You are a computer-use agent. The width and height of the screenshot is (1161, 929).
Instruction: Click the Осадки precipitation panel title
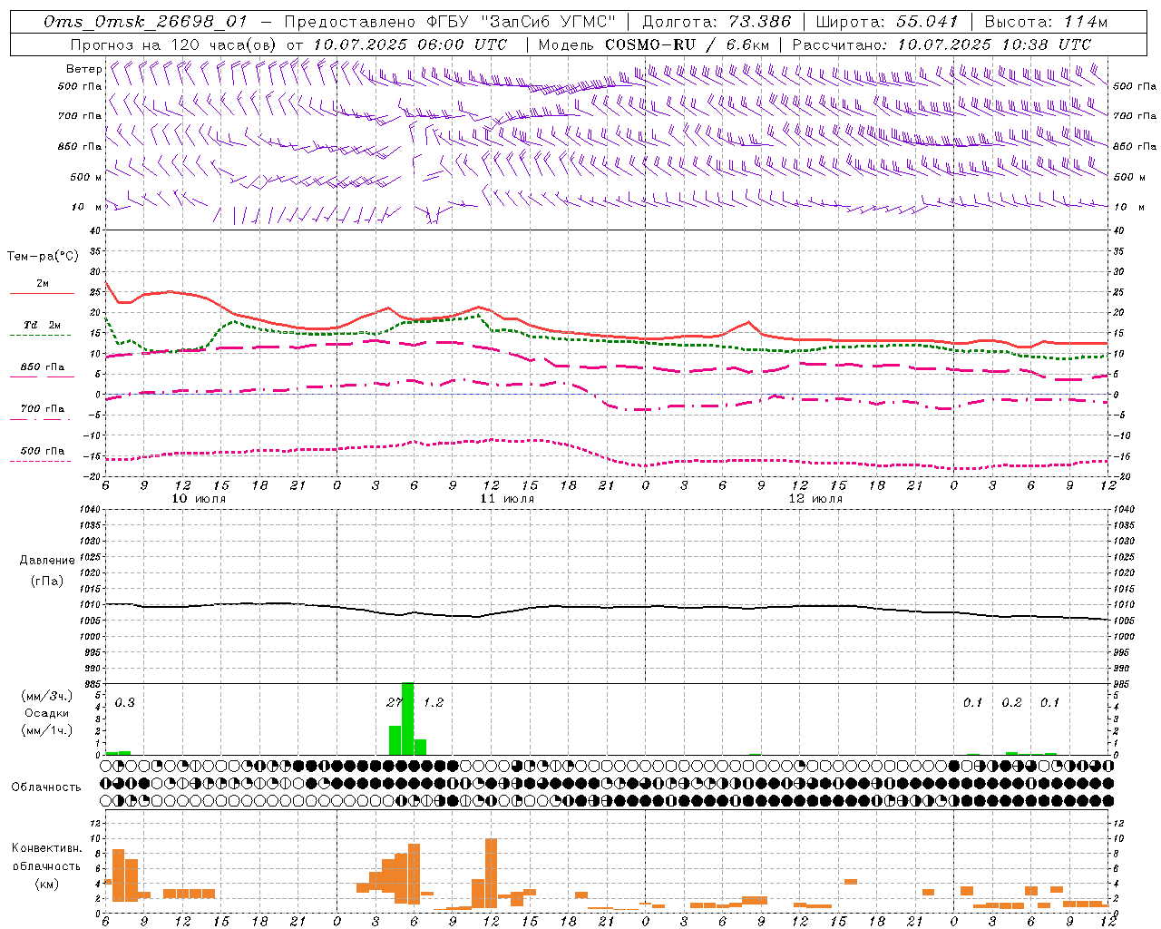(46, 713)
